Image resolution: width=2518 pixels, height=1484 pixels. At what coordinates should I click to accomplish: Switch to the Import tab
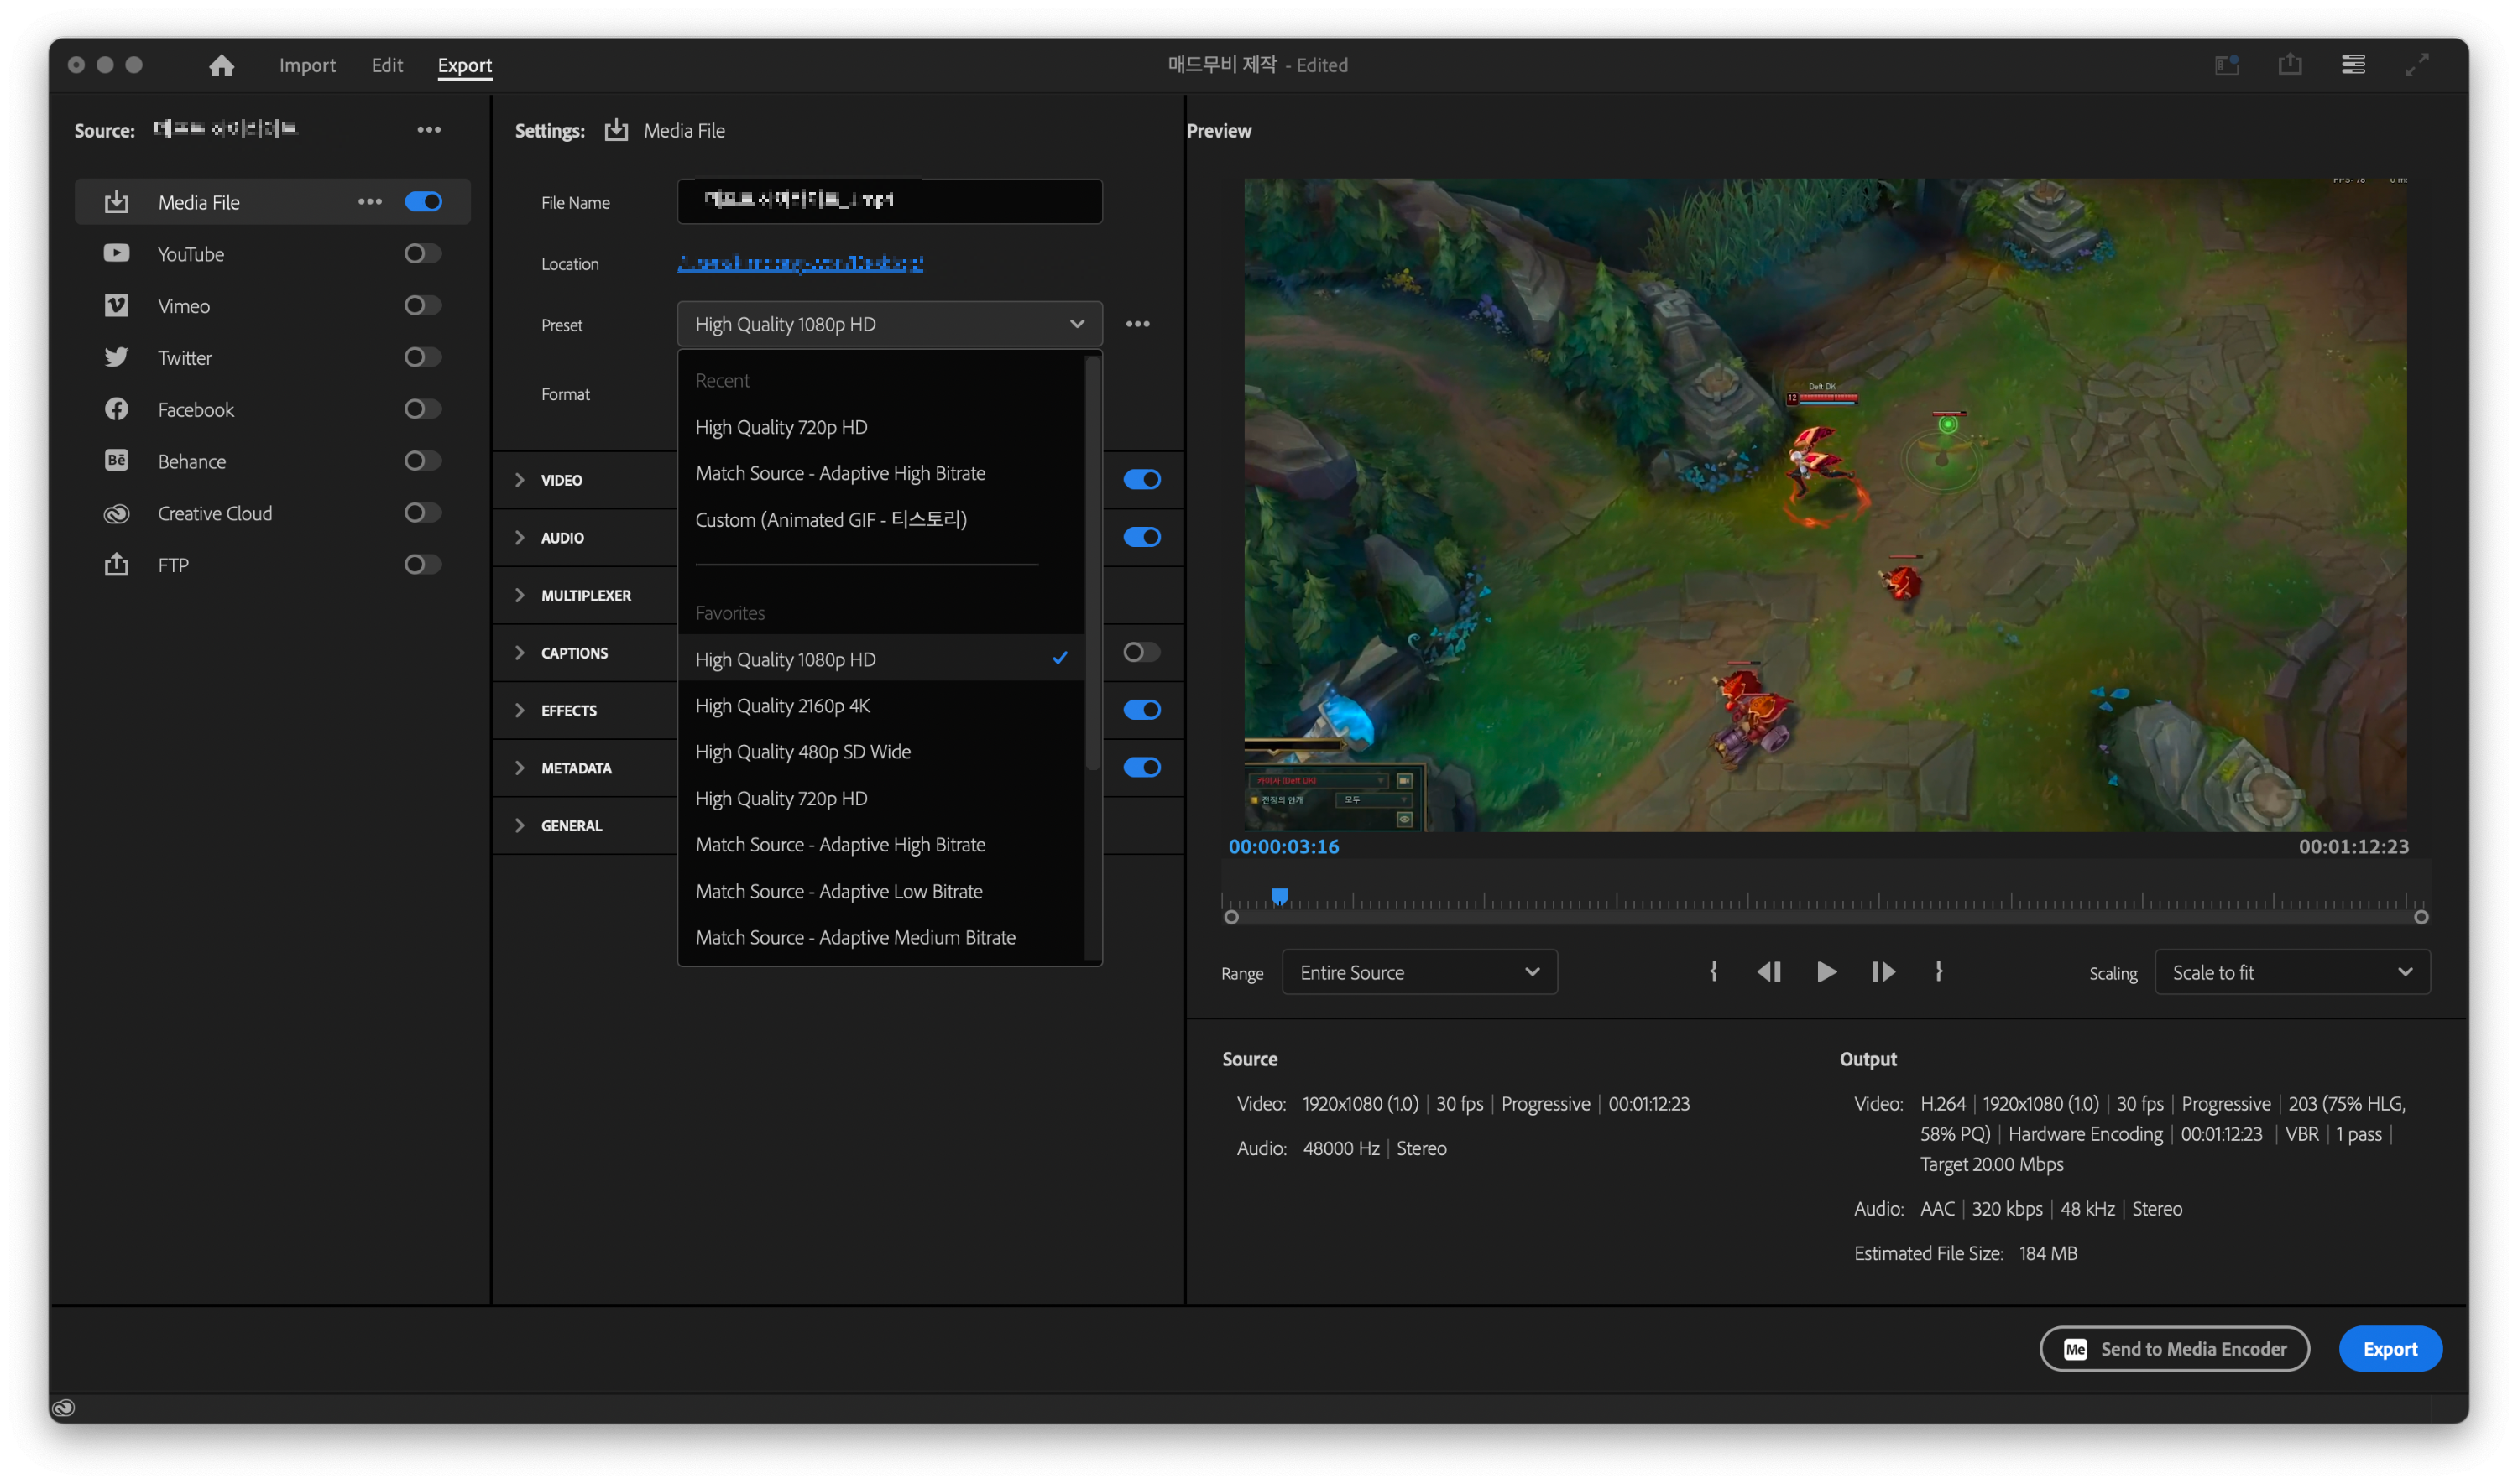(307, 65)
